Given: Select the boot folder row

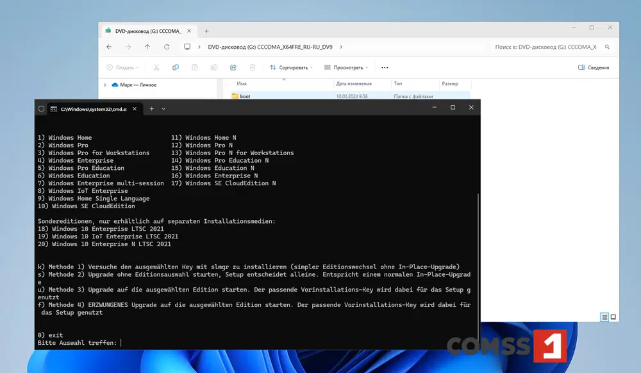Looking at the screenshot, I should point(351,96).
